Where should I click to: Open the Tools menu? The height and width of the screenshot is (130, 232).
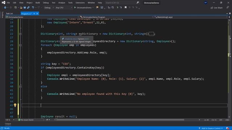pos(70,3)
